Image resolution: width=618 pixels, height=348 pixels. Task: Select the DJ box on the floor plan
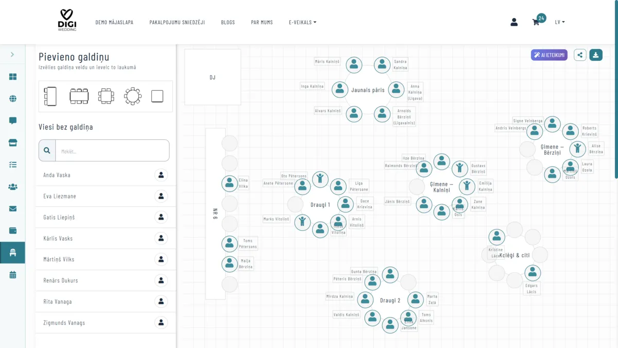pos(212,77)
